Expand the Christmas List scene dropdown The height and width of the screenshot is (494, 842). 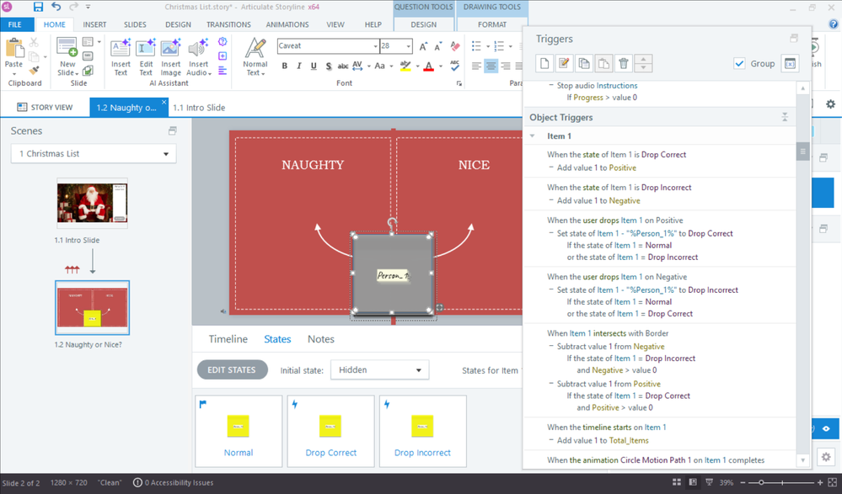tap(94, 154)
